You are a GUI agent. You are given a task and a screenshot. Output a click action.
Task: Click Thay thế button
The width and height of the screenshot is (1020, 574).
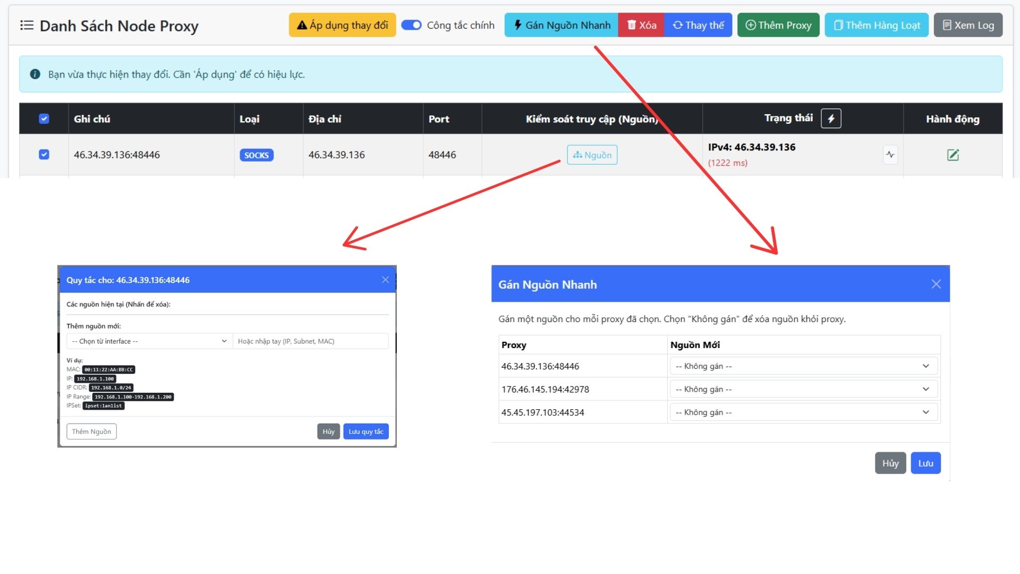coord(698,25)
